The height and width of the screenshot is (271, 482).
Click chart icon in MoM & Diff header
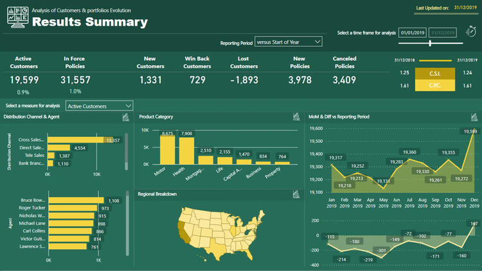pos(473,117)
